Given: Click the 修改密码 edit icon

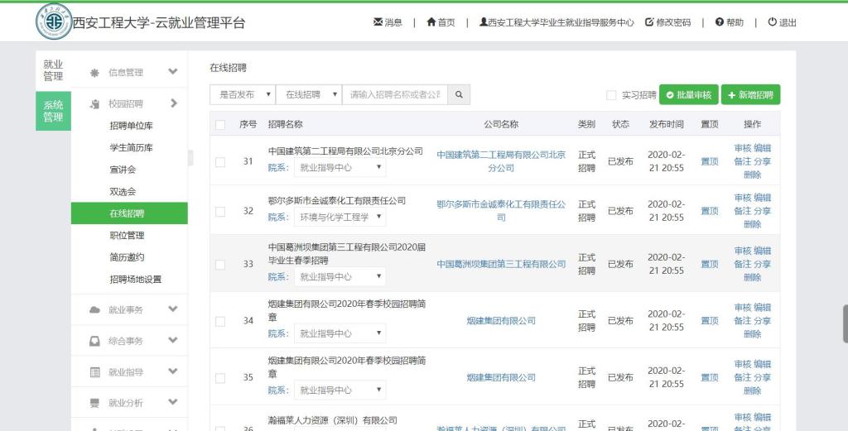Looking at the screenshot, I should tap(649, 22).
